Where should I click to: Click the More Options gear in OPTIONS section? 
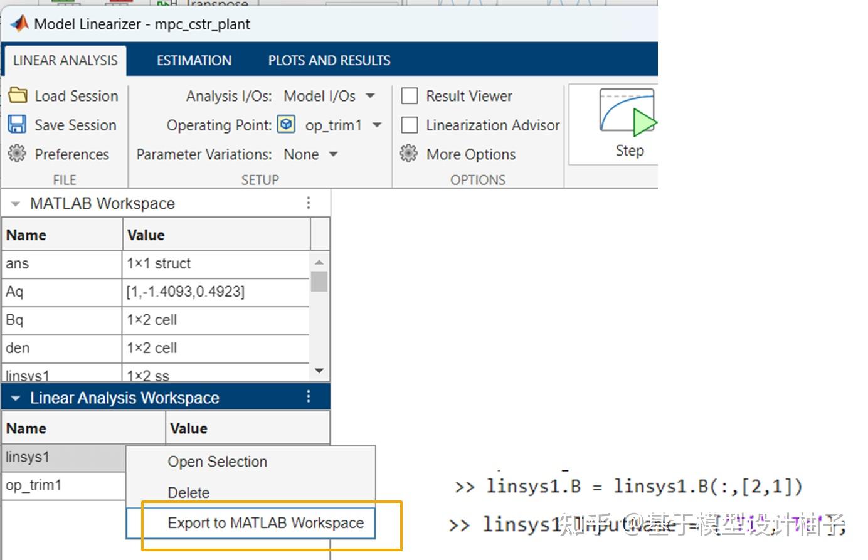pyautogui.click(x=409, y=154)
